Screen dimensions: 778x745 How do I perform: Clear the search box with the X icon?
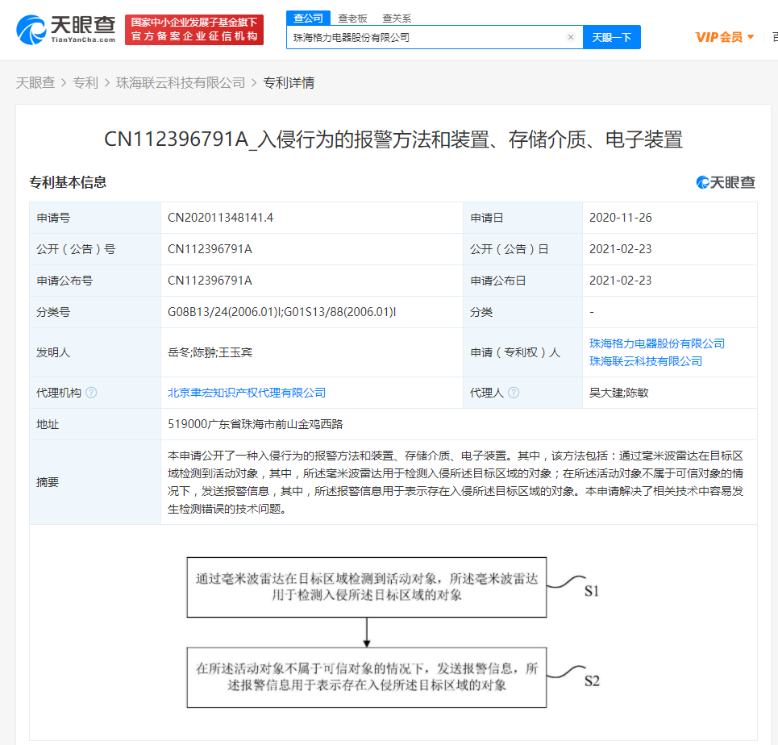571,37
